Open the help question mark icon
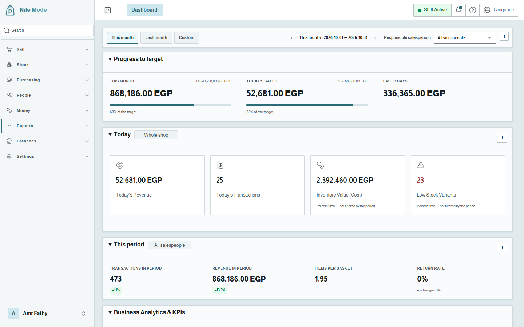Viewport: 524px width, 327px height. tap(473, 10)
